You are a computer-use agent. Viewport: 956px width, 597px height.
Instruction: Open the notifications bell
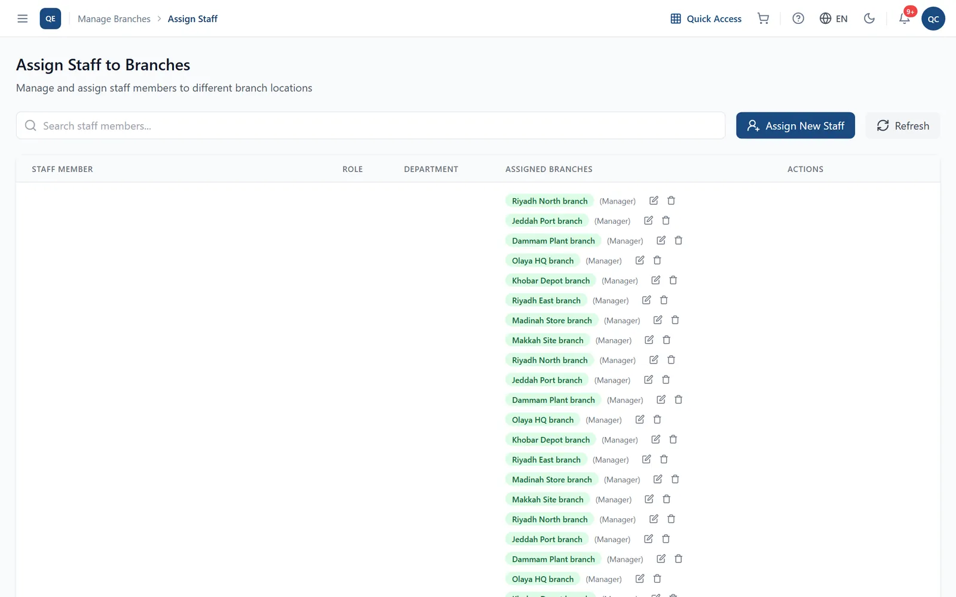(905, 19)
